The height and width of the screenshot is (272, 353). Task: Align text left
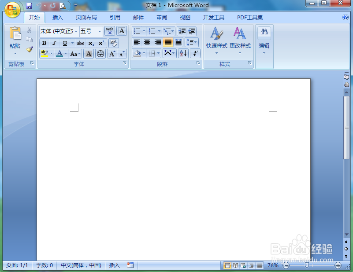137,42
